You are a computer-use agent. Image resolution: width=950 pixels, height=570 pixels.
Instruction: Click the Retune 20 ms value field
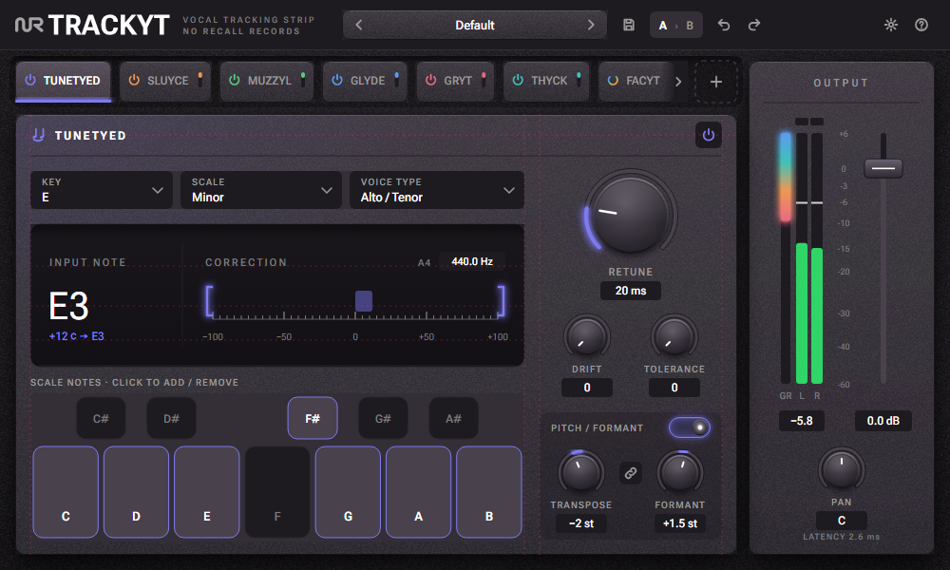631,291
